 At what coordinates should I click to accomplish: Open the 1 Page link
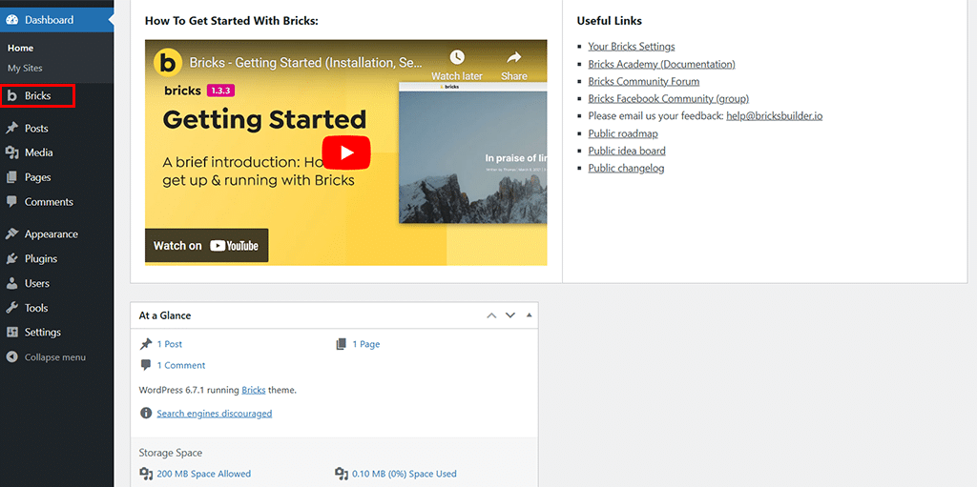pos(365,344)
